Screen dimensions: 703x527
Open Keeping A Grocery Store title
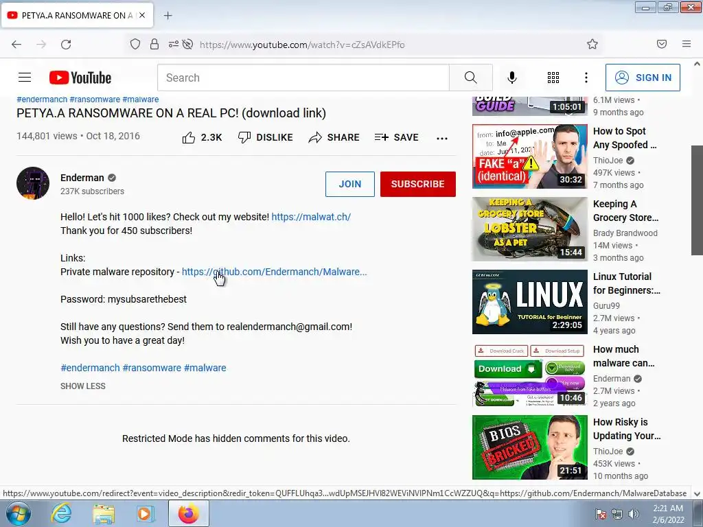point(626,211)
